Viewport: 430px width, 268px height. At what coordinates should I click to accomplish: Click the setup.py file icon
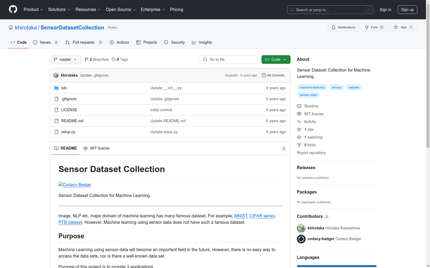56,132
